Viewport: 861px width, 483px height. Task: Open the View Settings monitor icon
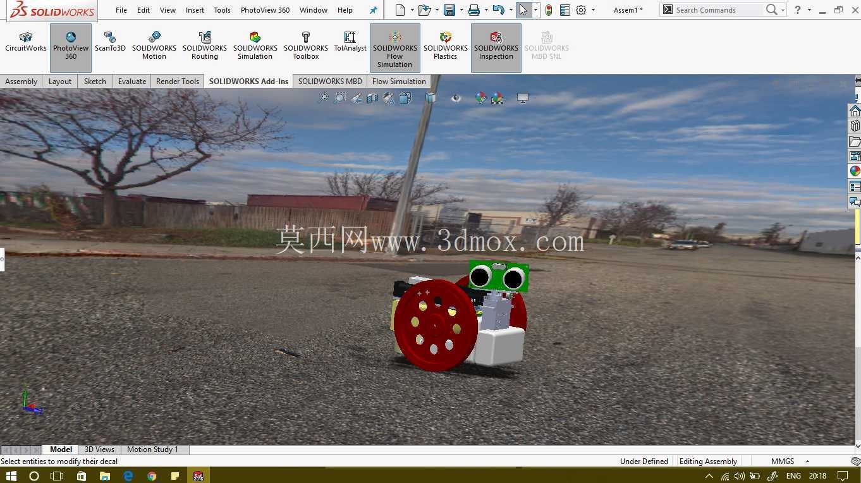tap(523, 98)
